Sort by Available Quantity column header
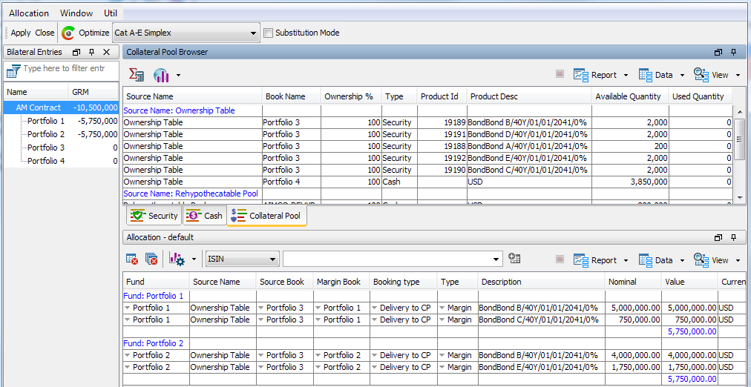This screenshot has width=751, height=387. pyautogui.click(x=630, y=96)
